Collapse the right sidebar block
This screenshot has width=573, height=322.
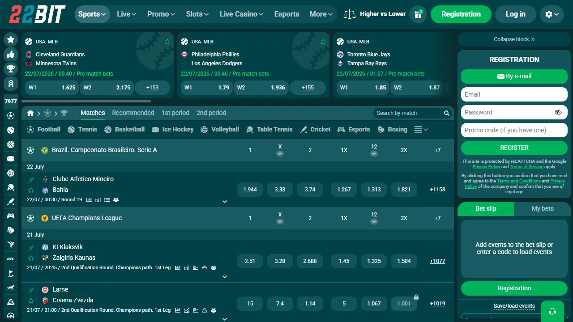(514, 39)
